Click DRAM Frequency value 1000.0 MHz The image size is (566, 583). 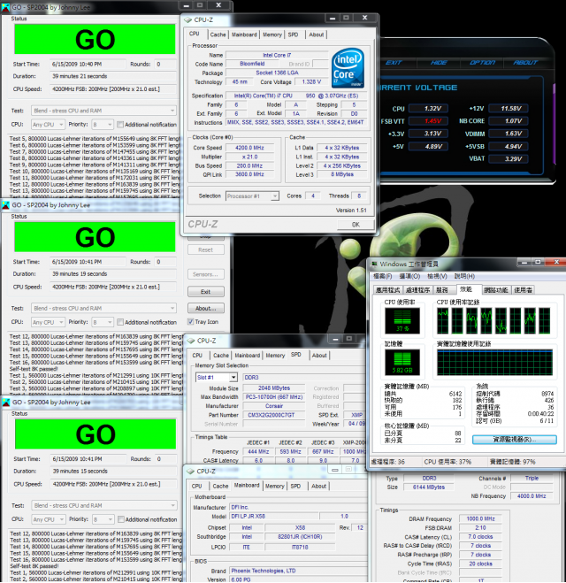pos(480,518)
